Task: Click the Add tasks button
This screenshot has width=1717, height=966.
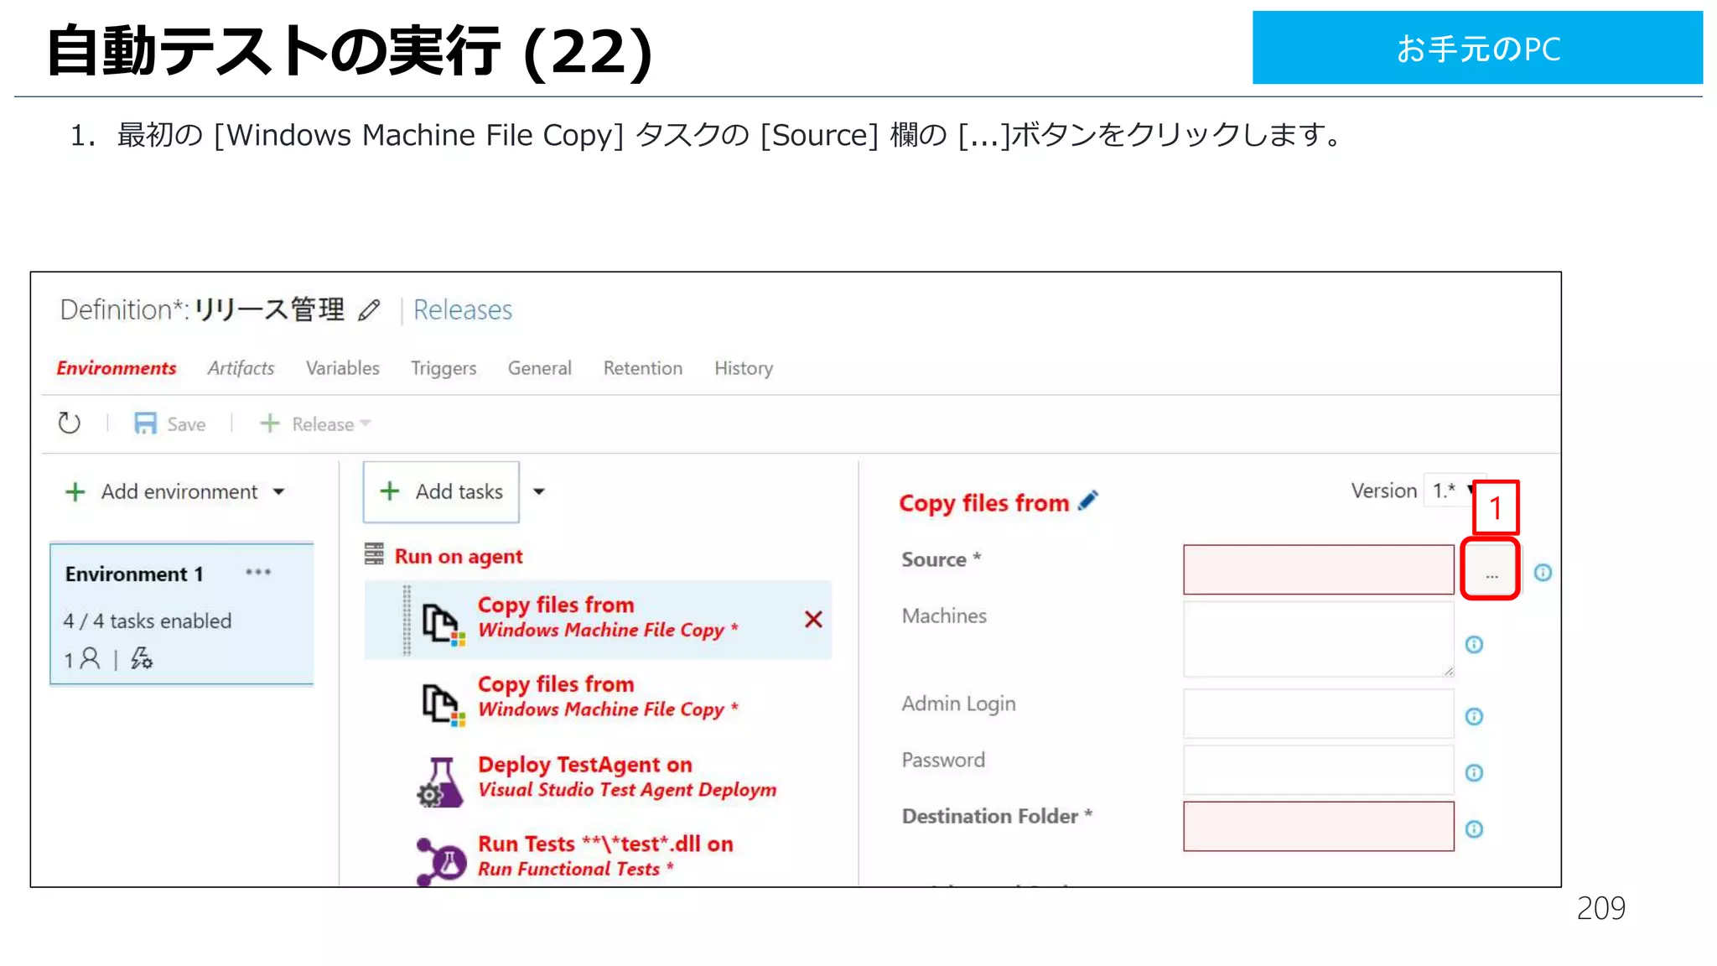Action: (441, 491)
